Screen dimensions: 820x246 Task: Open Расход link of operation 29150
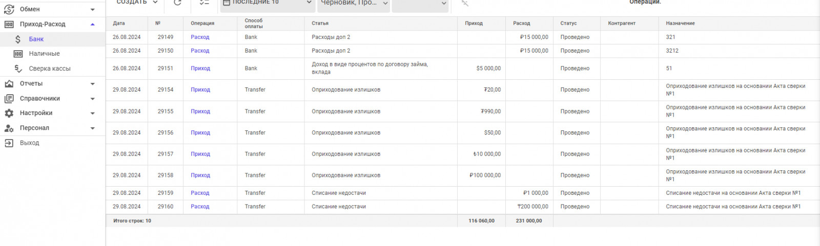[200, 51]
